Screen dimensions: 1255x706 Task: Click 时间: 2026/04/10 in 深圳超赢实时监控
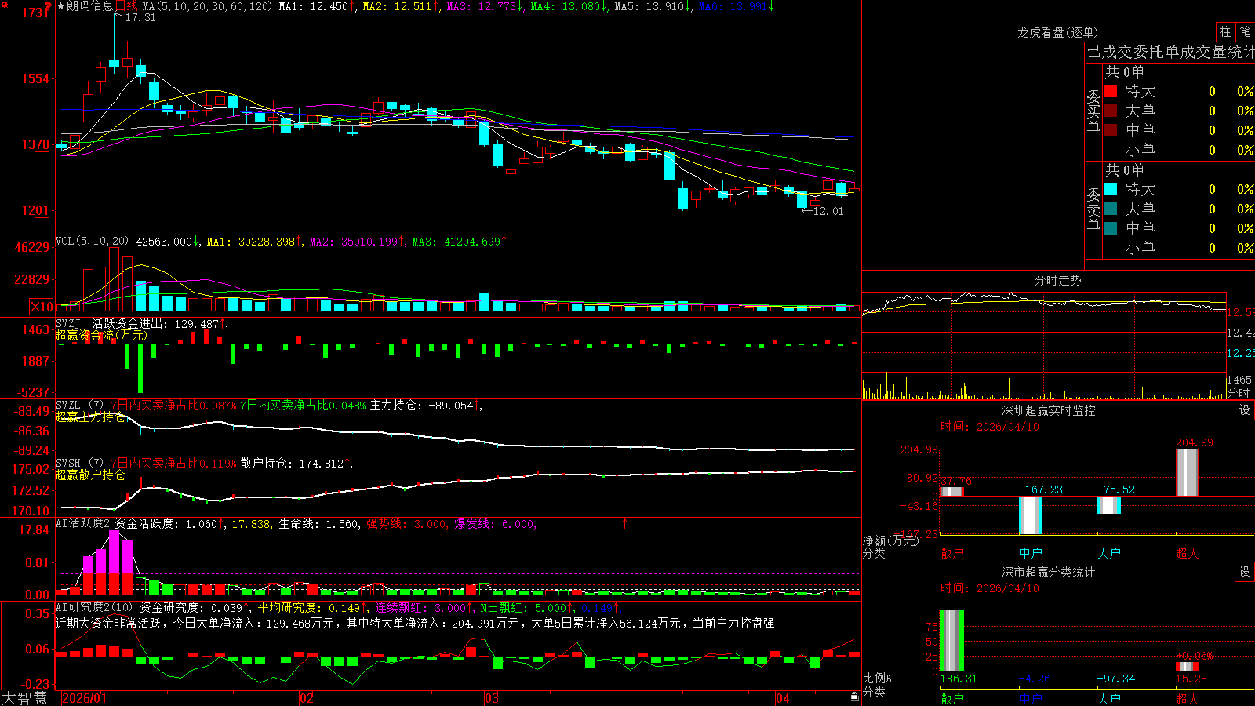pos(990,427)
